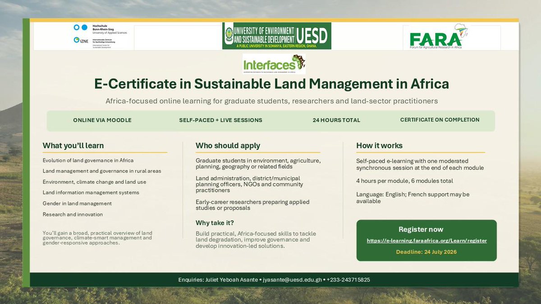
Task: Click the UESD university banner logo
Action: [277, 36]
